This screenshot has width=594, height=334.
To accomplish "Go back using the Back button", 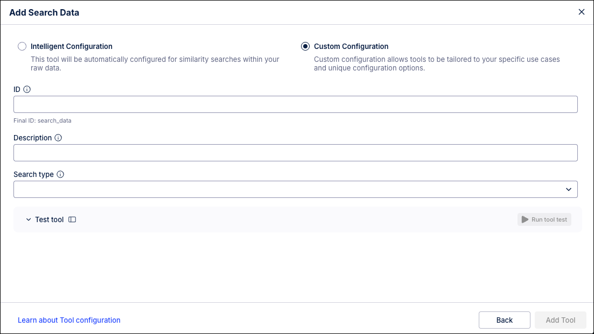I will 504,320.
